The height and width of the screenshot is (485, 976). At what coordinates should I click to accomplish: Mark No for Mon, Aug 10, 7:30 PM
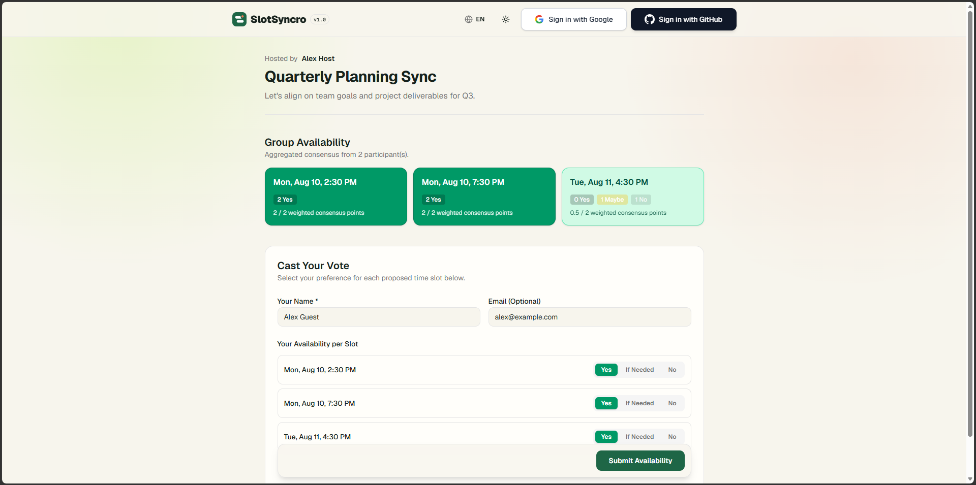click(x=672, y=403)
